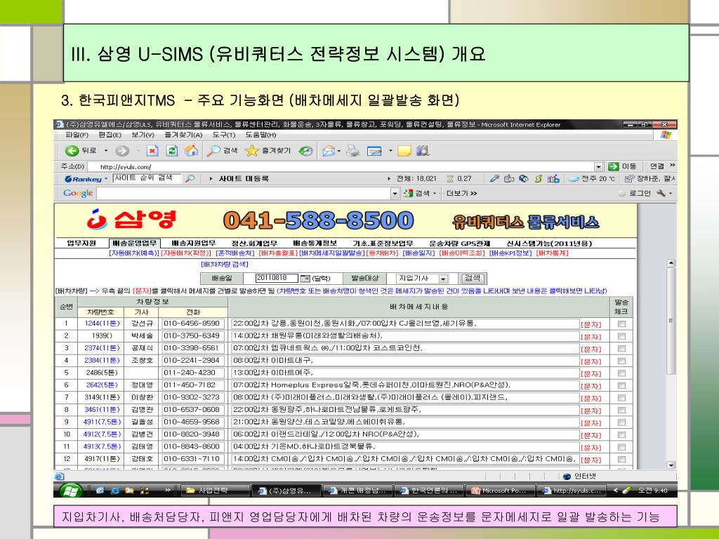Open the history/media round icon
719x539 pixels.
tap(306, 151)
